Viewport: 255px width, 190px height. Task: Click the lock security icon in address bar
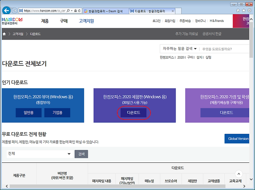pyautogui.click(x=75, y=11)
